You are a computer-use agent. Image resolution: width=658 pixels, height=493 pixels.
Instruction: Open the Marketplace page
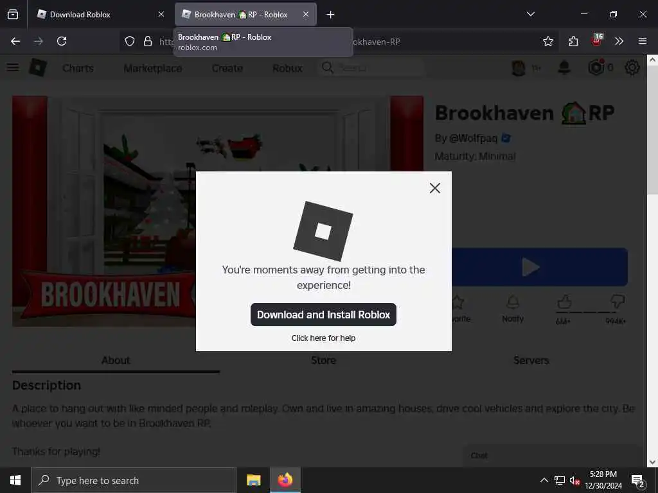pyautogui.click(x=153, y=68)
